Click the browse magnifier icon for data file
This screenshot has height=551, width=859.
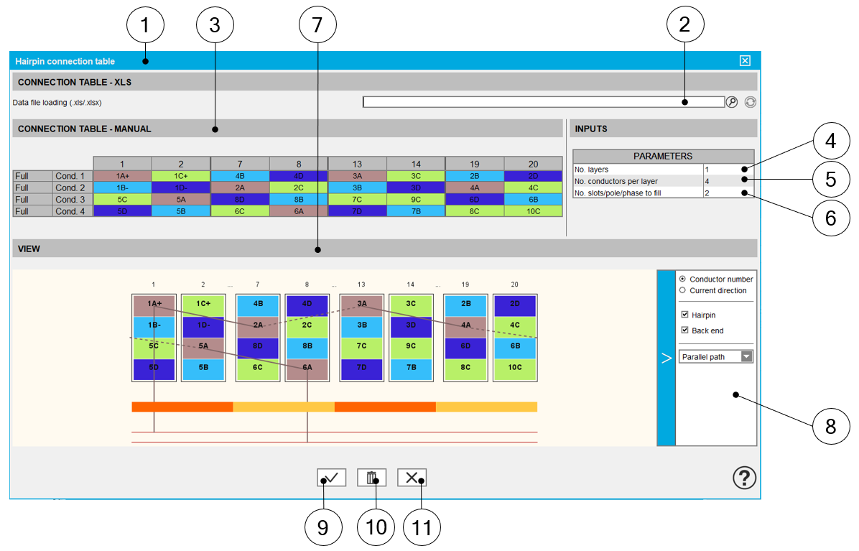pyautogui.click(x=732, y=102)
